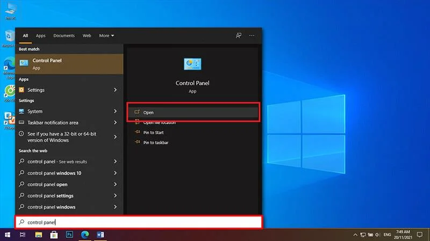Select Control Panel best match result
Image resolution: width=430 pixels, height=241 pixels.
click(x=69, y=64)
